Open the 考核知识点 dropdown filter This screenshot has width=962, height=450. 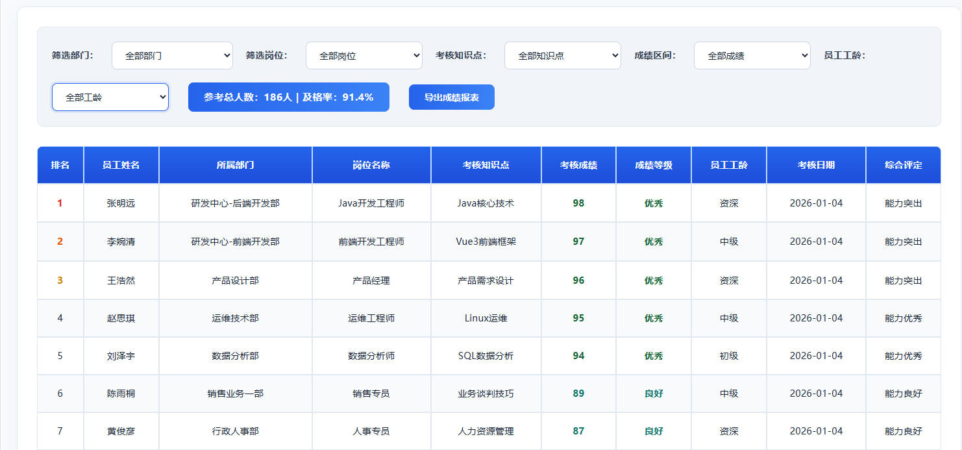point(562,56)
